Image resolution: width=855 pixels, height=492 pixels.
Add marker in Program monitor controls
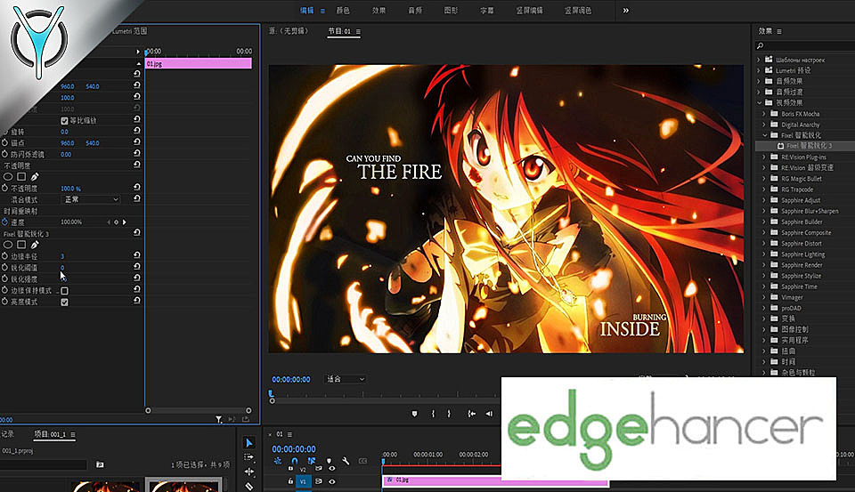click(x=414, y=414)
